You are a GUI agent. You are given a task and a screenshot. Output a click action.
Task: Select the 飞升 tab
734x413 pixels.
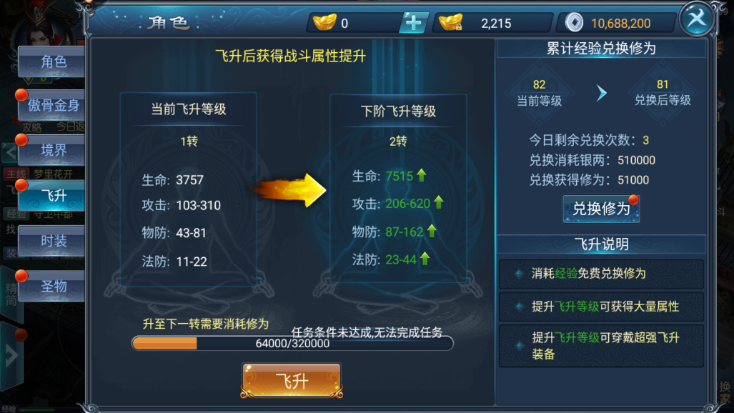[52, 196]
